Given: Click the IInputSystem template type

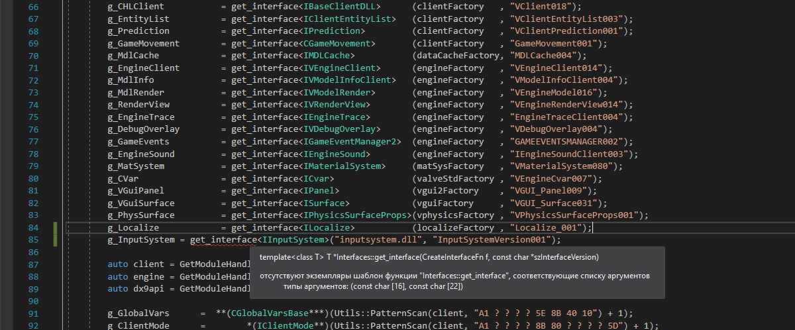Looking at the screenshot, I should 291,240.
